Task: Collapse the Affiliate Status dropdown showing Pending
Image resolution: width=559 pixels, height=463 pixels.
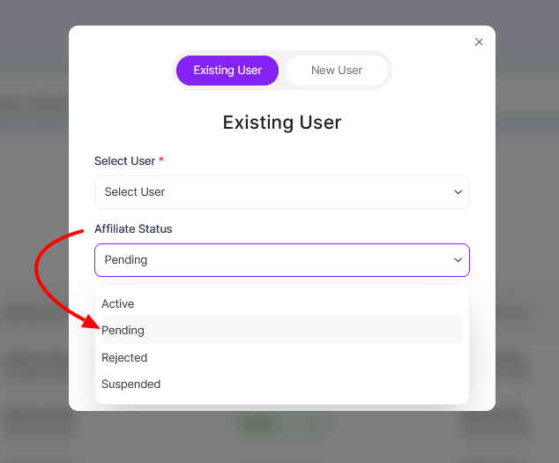Action: tap(281, 260)
